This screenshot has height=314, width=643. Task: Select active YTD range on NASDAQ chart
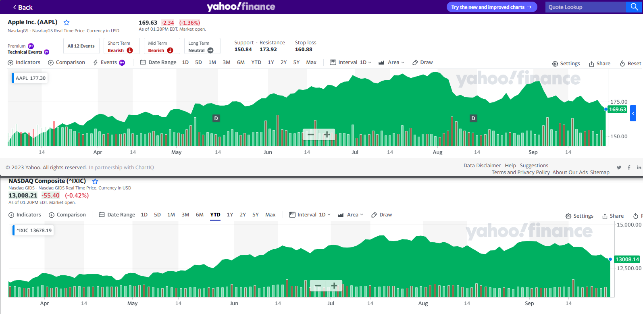[215, 215]
